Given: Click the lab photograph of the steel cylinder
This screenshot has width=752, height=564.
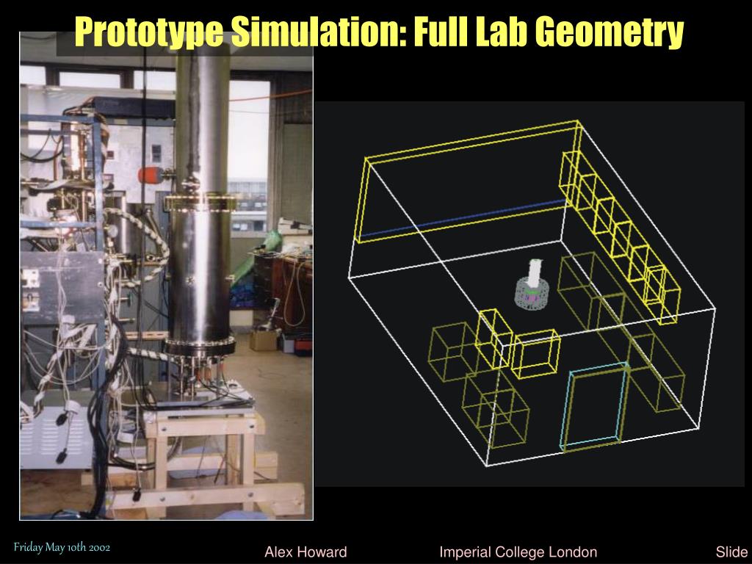Looking at the screenshot, I should pos(167,276).
